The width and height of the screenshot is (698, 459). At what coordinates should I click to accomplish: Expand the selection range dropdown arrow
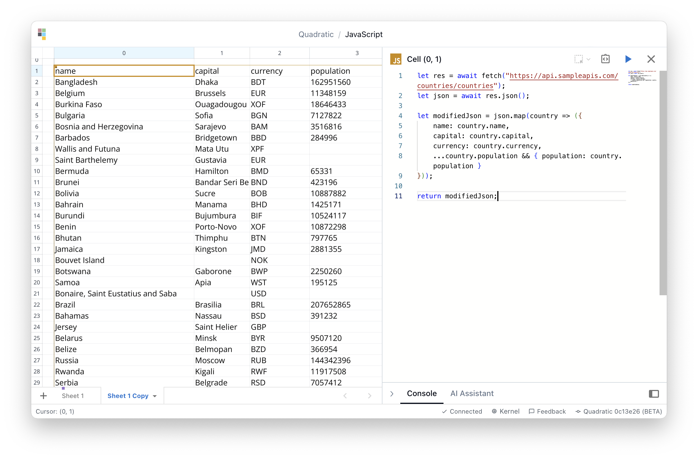click(588, 60)
